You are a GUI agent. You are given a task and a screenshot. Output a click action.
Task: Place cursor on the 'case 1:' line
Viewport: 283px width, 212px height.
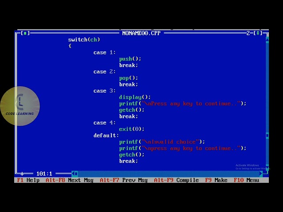(104, 53)
